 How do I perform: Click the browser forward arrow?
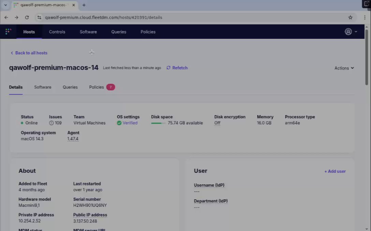click(16, 17)
